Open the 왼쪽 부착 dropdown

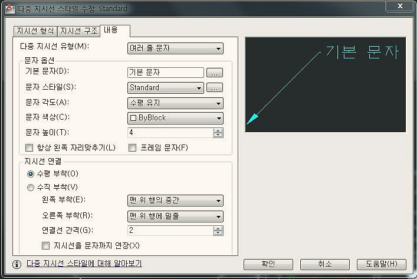point(175,201)
